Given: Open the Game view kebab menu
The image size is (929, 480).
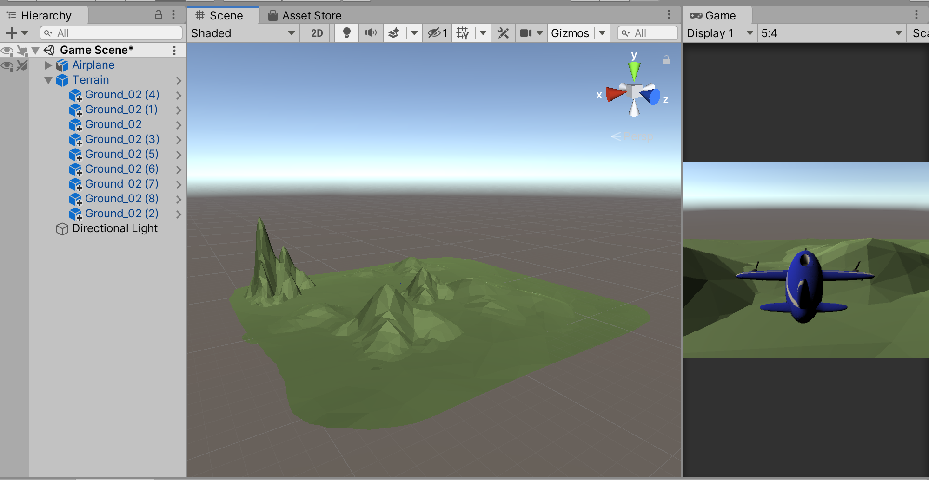Looking at the screenshot, I should (x=916, y=15).
